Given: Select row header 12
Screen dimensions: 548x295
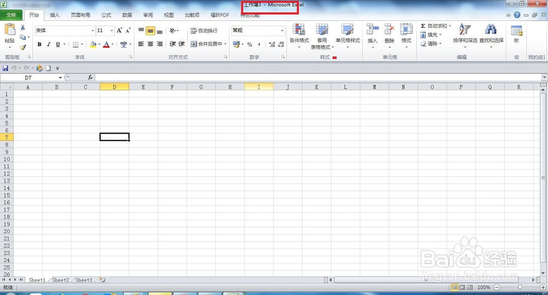Looking at the screenshot, I should 7,173.
